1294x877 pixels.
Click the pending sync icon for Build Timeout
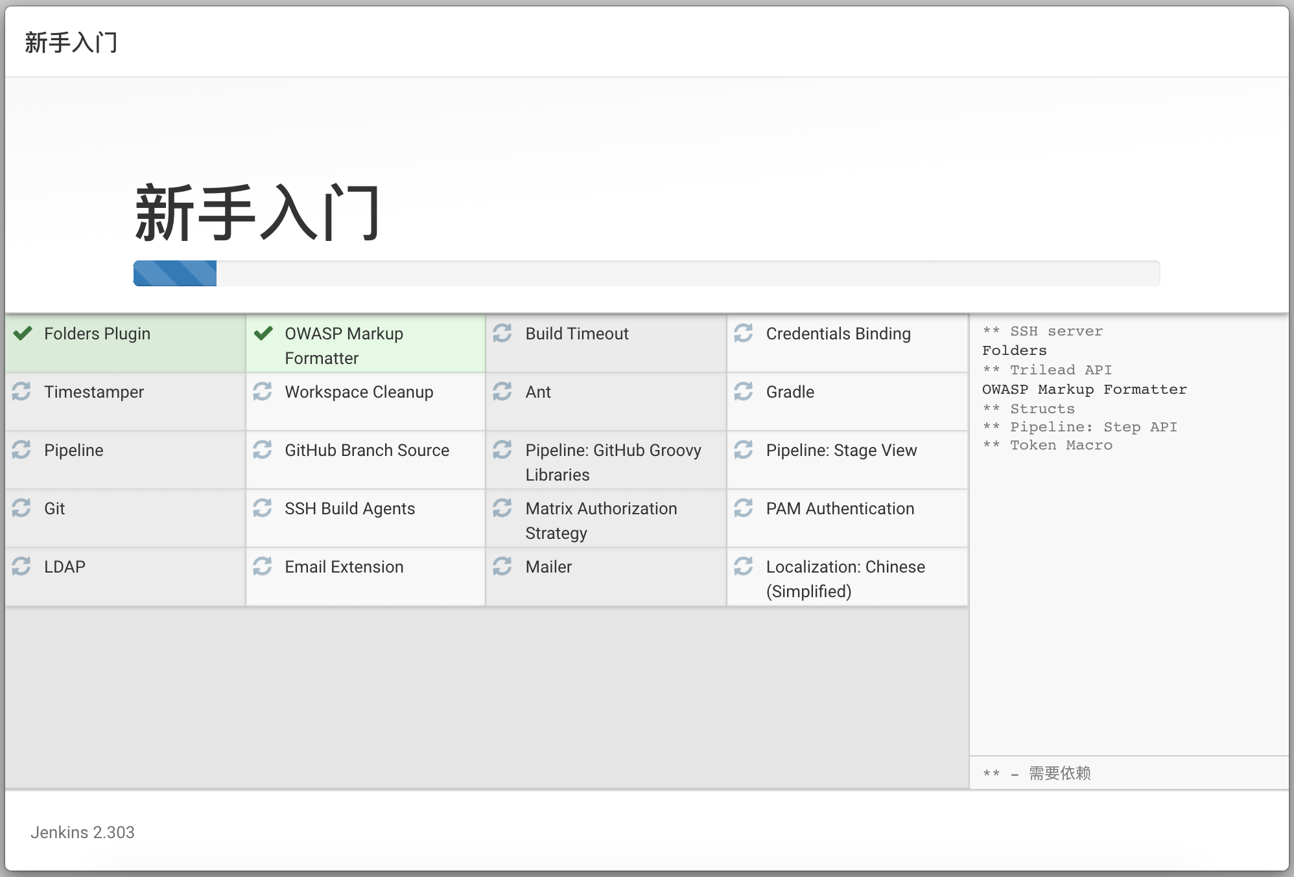pos(502,333)
